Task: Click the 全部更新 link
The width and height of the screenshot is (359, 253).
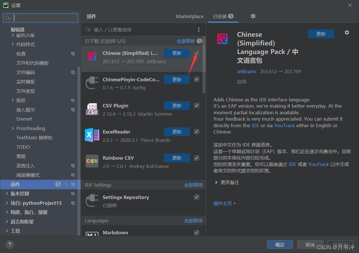Action: point(186,41)
